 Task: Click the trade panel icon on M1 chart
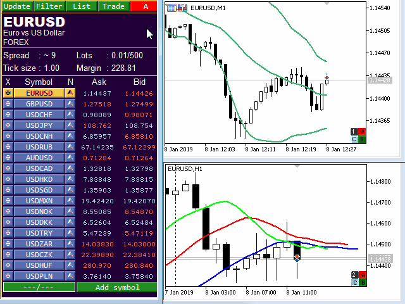click(183, 8)
